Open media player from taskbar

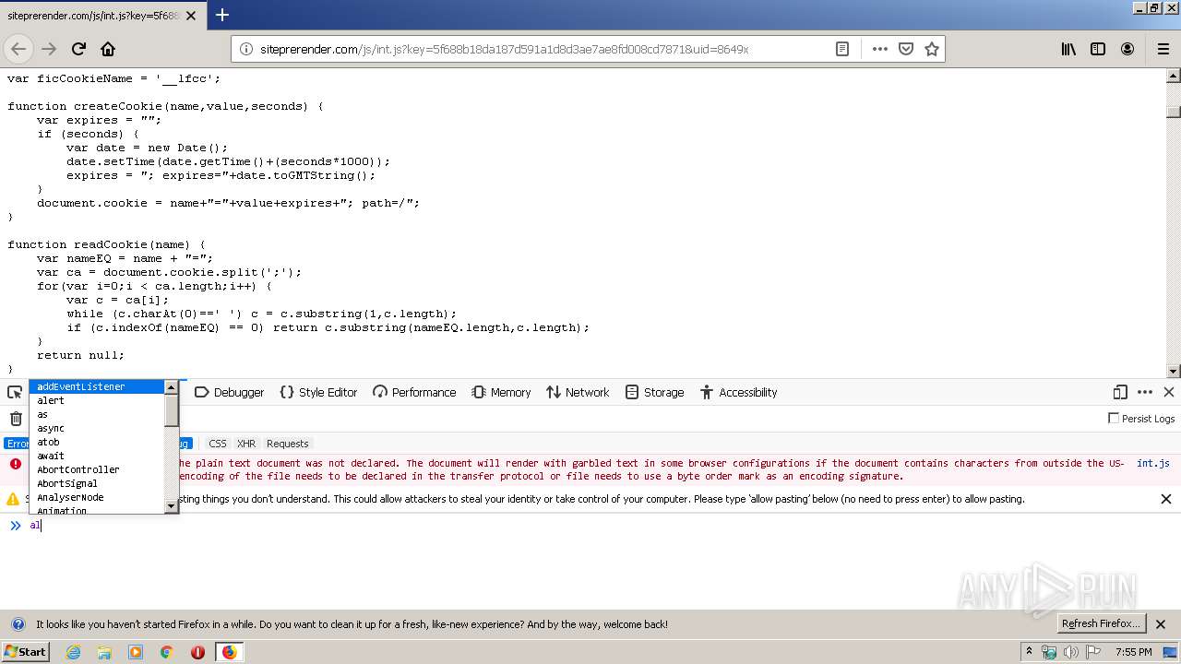click(136, 652)
